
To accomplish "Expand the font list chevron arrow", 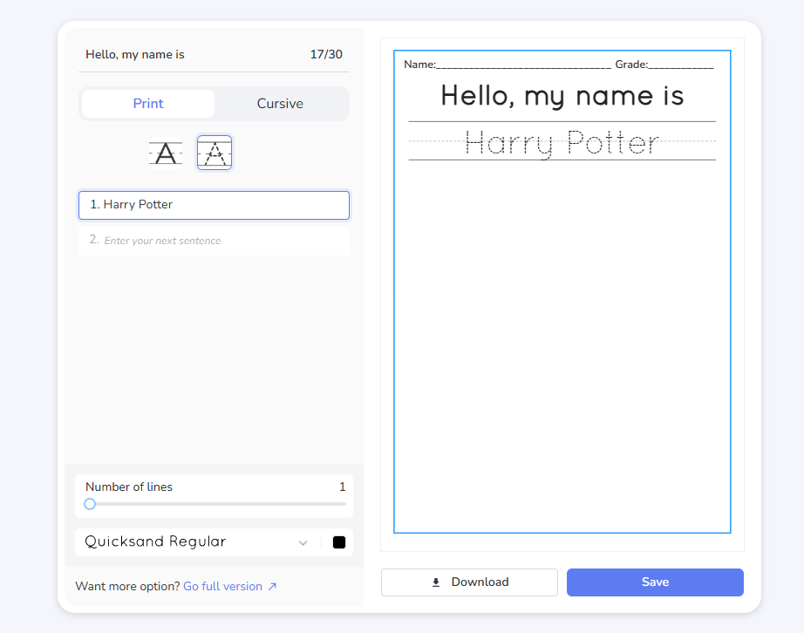I will tap(303, 542).
